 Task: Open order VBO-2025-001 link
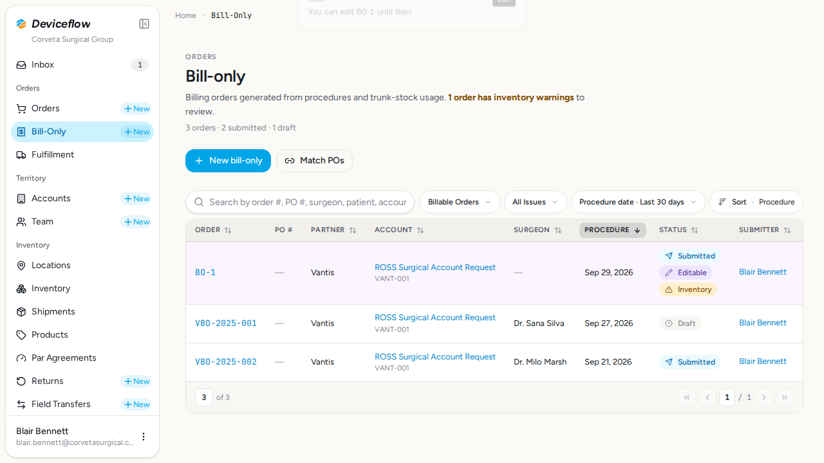(226, 323)
